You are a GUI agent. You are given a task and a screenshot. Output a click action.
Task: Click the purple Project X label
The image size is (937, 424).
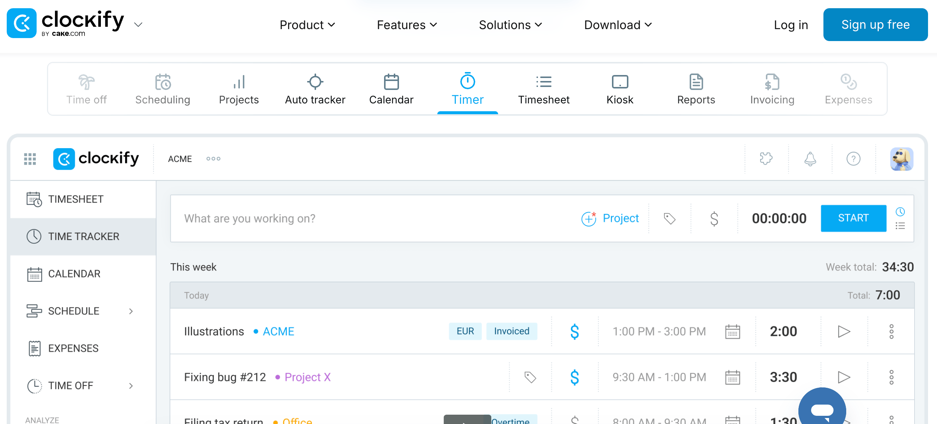pos(307,377)
